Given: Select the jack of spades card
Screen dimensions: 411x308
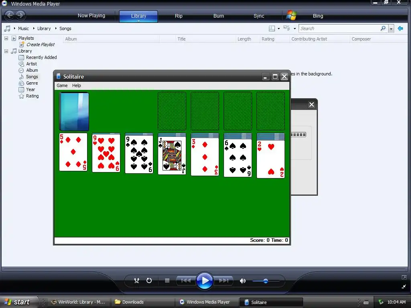Looking at the screenshot, I should tap(172, 156).
